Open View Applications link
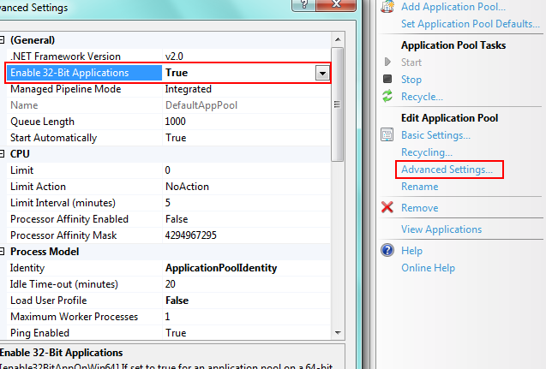The height and width of the screenshot is (369, 546). point(441,229)
